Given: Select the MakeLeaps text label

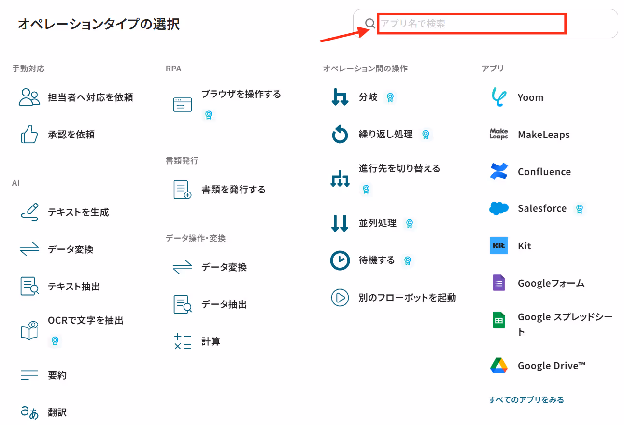Looking at the screenshot, I should [544, 134].
